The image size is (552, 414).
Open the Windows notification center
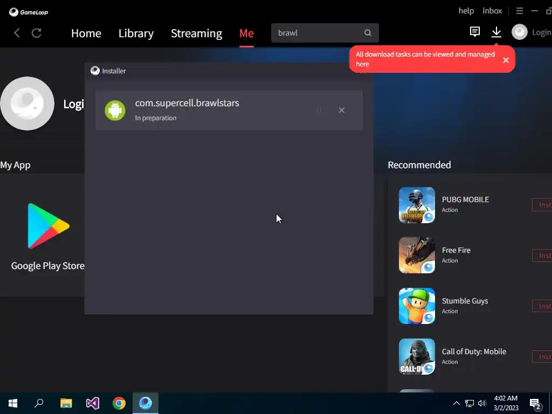pyautogui.click(x=535, y=403)
